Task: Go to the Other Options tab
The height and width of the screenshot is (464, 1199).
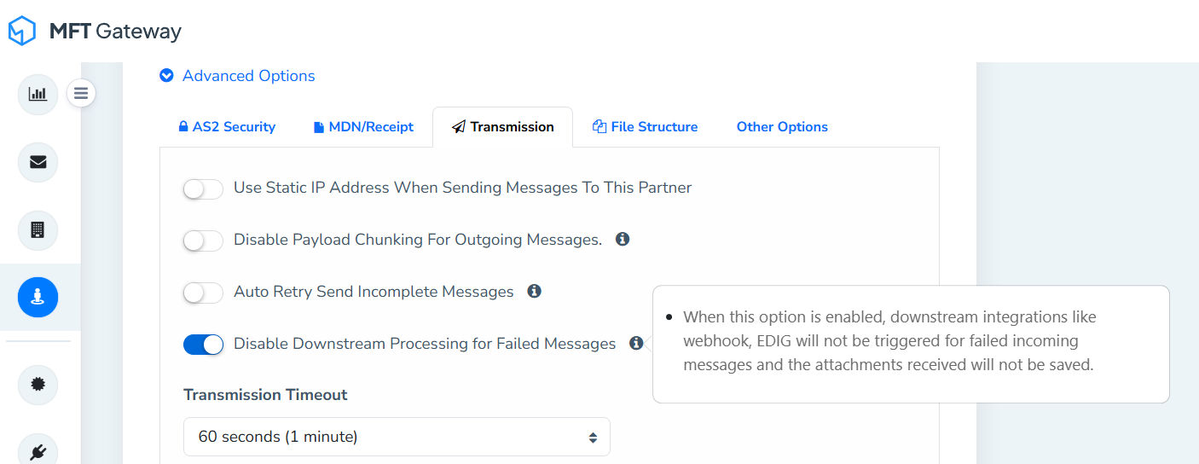Action: click(x=782, y=127)
